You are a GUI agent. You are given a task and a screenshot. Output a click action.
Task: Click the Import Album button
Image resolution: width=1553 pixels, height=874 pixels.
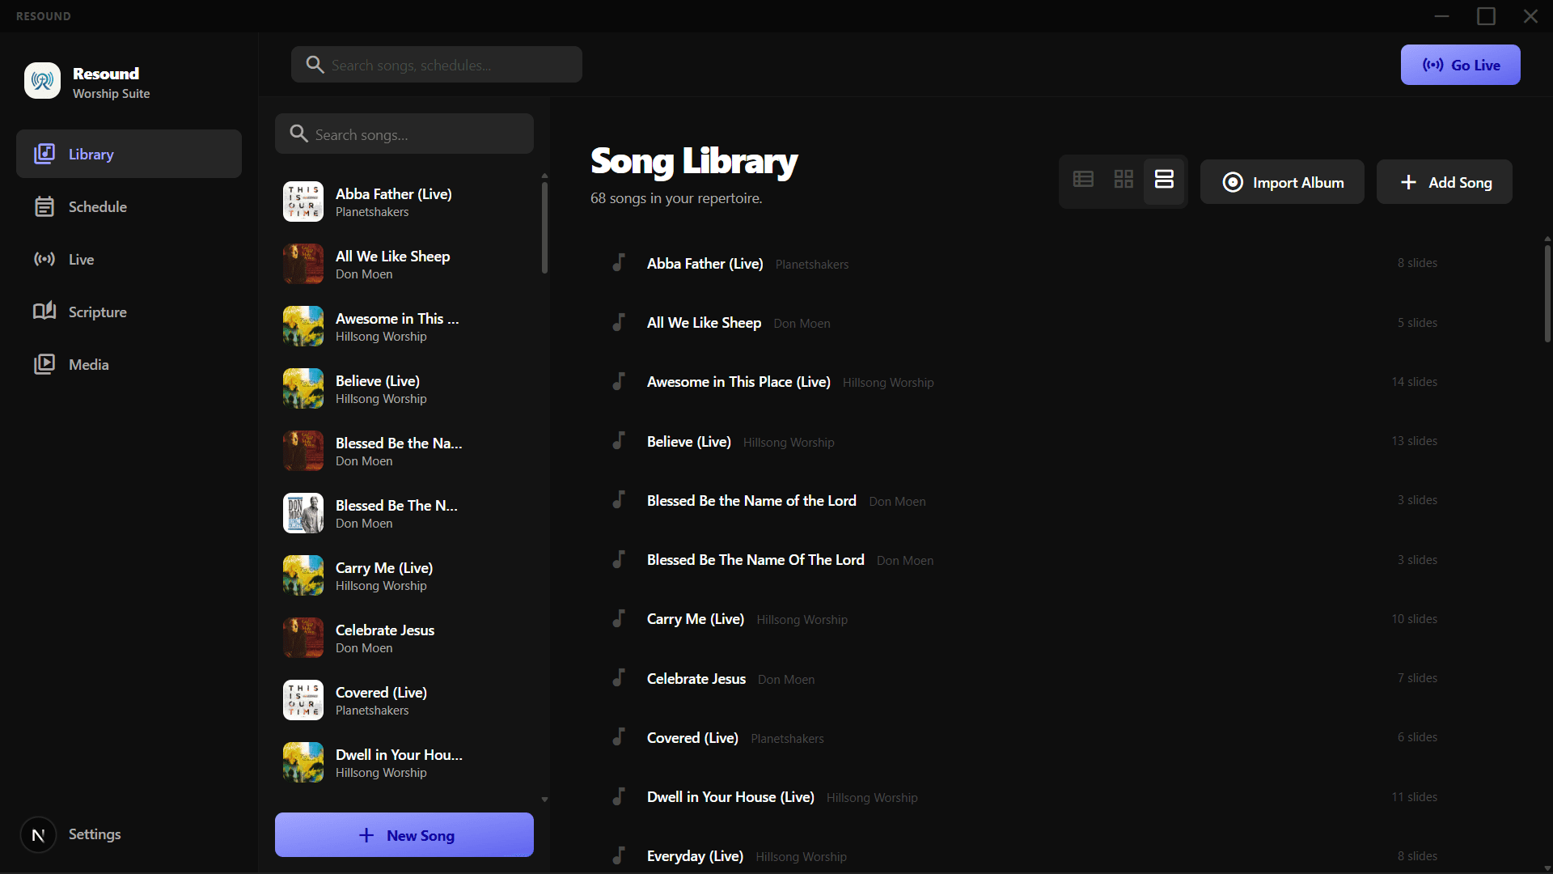1282,182
